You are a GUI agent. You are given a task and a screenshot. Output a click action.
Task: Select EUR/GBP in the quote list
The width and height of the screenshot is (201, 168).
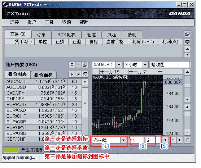(x=43, y=122)
